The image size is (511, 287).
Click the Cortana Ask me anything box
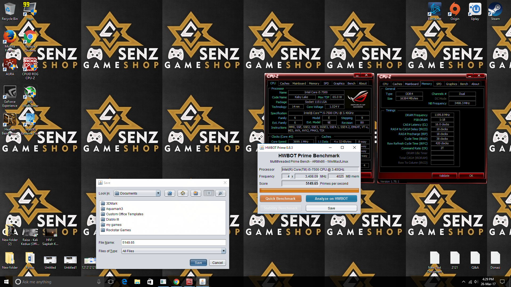tap(58, 282)
